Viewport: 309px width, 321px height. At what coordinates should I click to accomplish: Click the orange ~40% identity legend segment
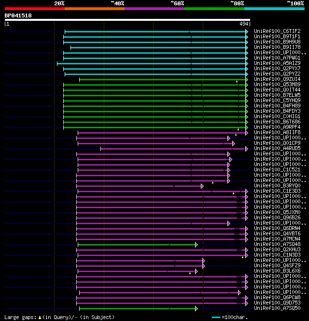pyautogui.click(x=95, y=9)
